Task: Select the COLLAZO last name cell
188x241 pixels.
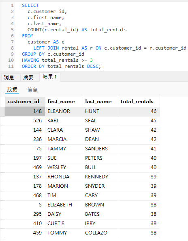Action: tap(100, 233)
